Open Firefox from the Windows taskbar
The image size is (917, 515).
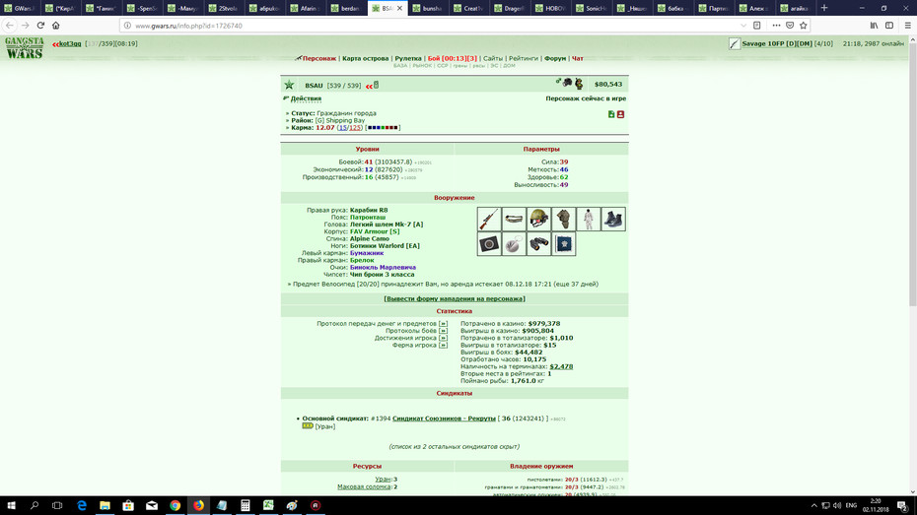199,506
